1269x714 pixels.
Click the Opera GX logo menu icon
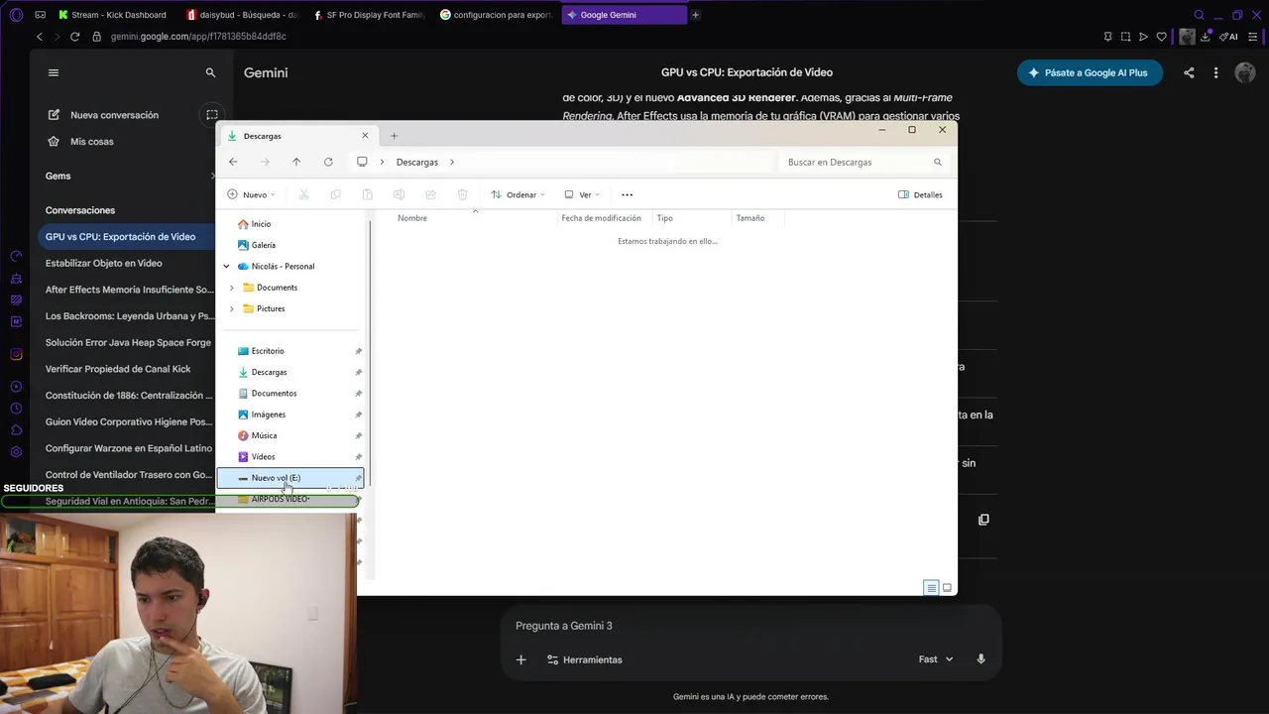[x=16, y=15]
